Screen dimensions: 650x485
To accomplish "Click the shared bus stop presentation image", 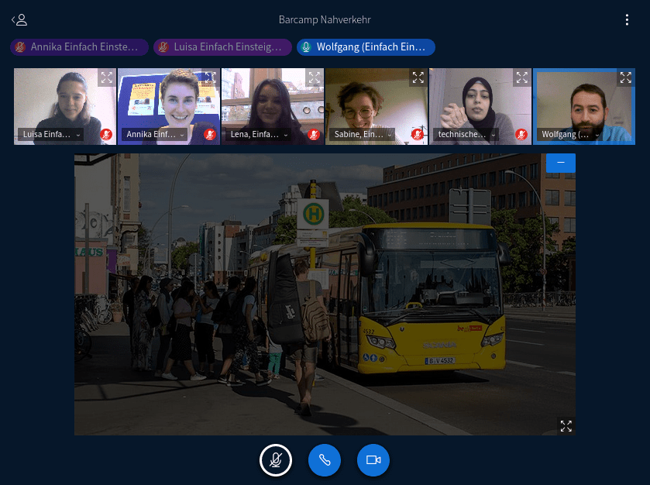I will [x=325, y=294].
